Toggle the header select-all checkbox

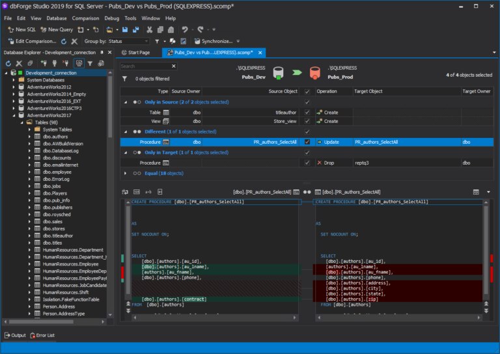(x=307, y=92)
